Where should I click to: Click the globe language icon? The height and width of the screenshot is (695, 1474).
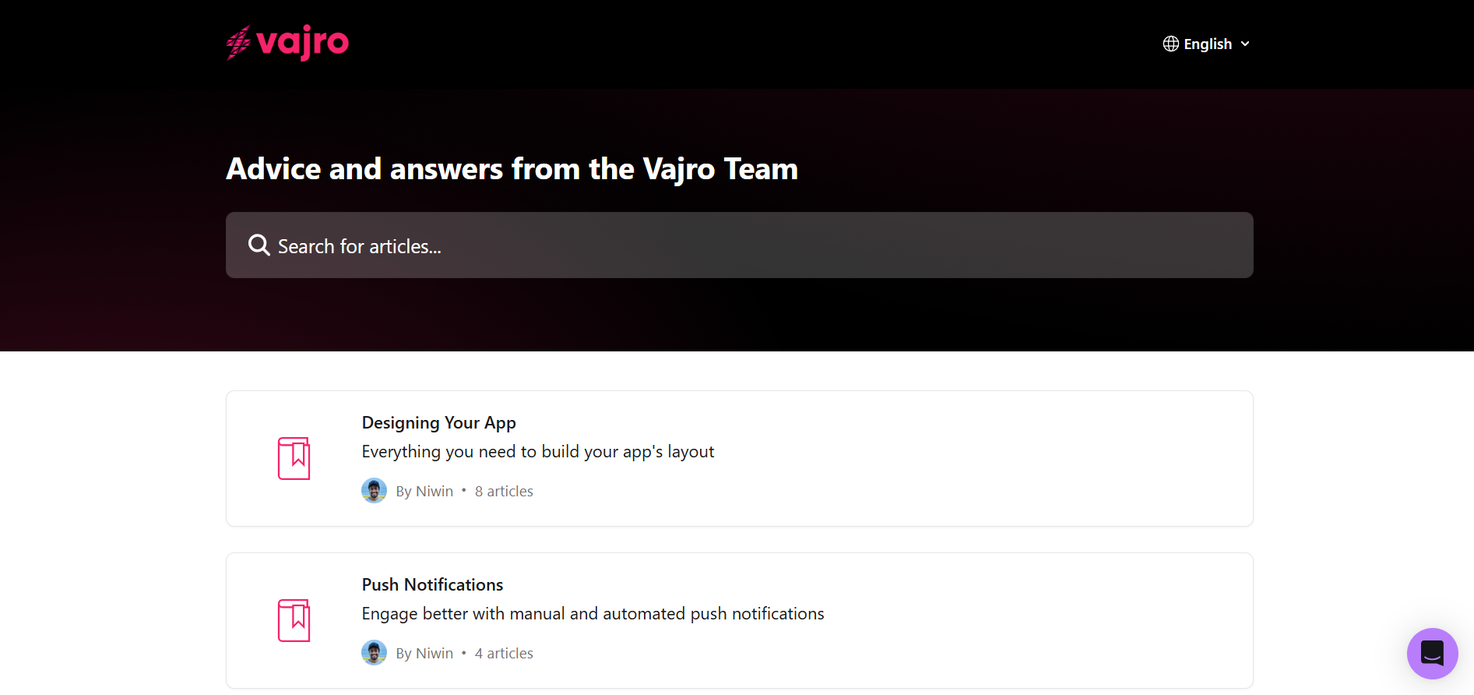click(x=1170, y=44)
